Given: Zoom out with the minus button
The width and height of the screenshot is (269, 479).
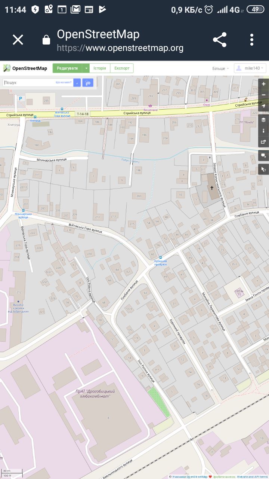Looking at the screenshot, I should [263, 95].
